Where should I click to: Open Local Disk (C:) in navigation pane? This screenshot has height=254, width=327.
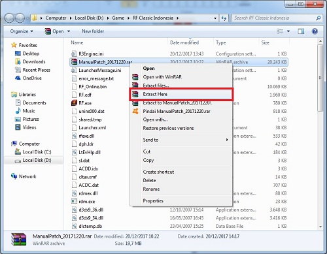click(x=37, y=152)
